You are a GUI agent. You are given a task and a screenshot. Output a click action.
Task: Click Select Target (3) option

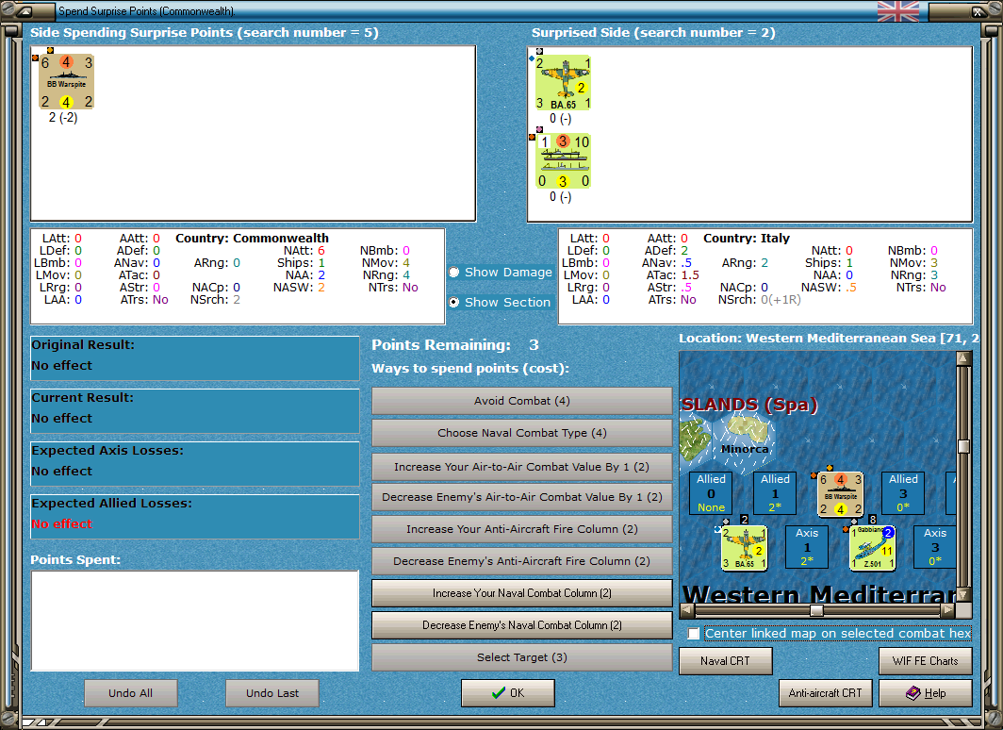point(522,657)
